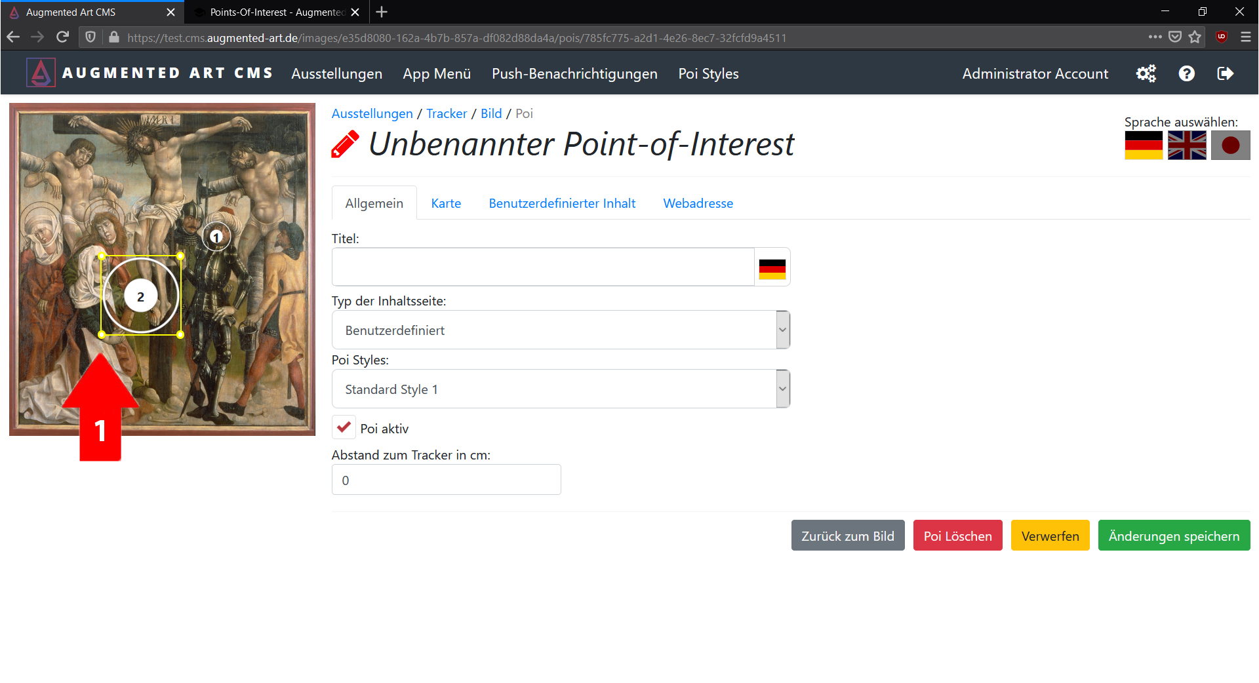Screen dimensions: 1259x683
Task: Click Tracker breadcrumb link
Action: point(447,113)
